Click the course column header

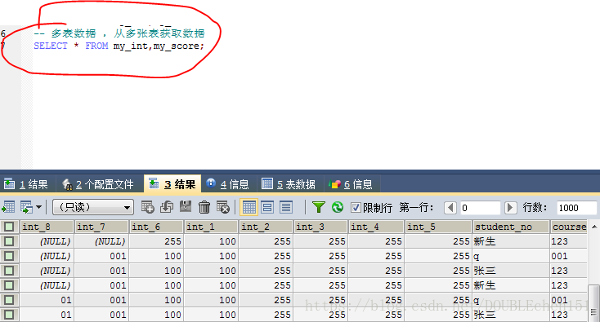click(569, 227)
